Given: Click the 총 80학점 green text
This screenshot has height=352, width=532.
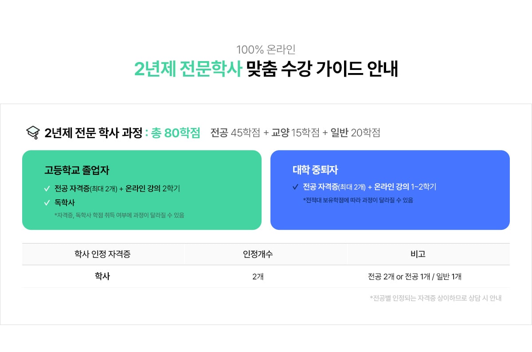Looking at the screenshot, I should (176, 133).
